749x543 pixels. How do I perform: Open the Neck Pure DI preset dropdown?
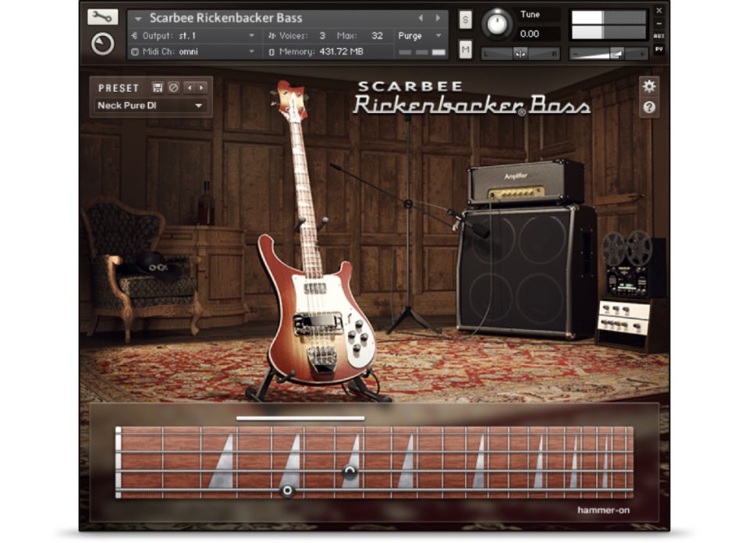[150, 105]
